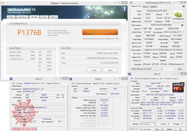187x131 pixels.
Task: Click GPU-Z camera screenshot icon
Action: [x=183, y=6]
